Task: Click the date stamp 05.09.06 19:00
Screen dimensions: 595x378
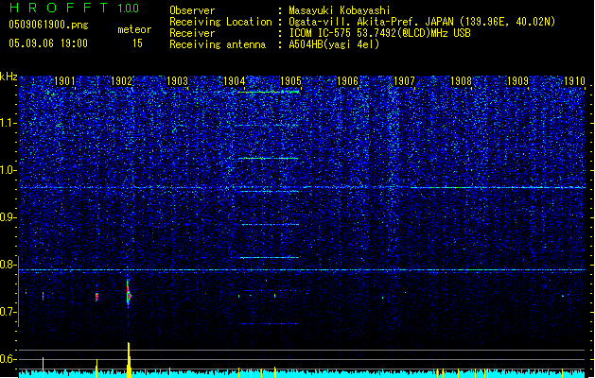Action: 48,43
